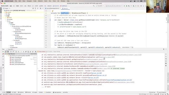
Task: Close the Server.kt editor tab
Action: point(69,8)
